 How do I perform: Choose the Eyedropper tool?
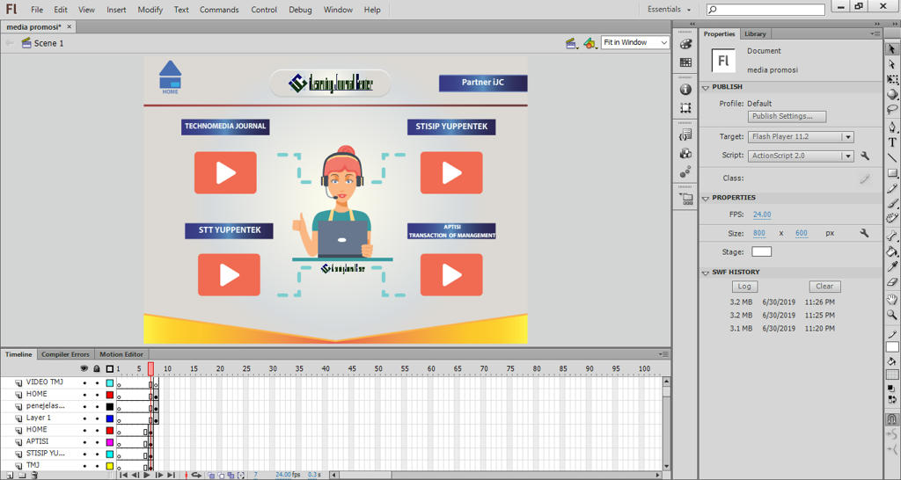pyautogui.click(x=892, y=266)
